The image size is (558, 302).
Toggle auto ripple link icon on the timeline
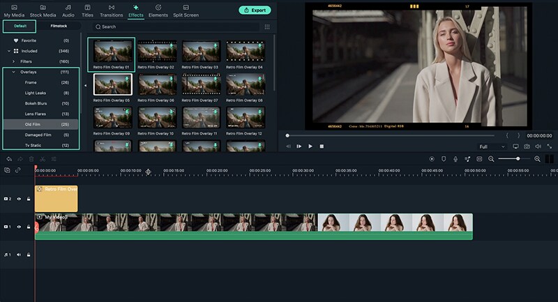(x=18, y=170)
